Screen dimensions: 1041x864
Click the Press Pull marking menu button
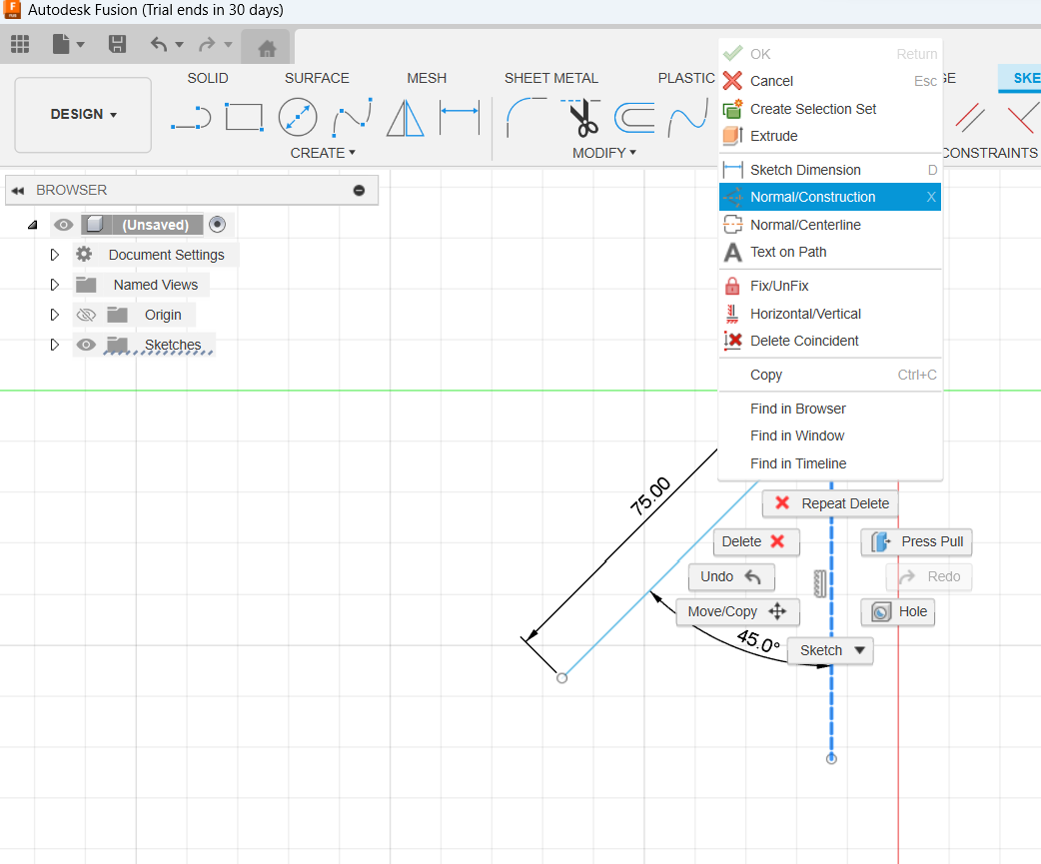tap(917, 542)
